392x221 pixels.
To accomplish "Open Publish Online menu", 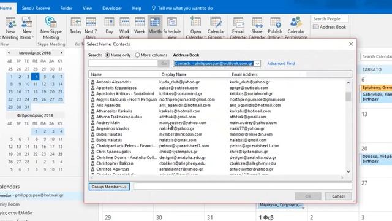I will [275, 28].
